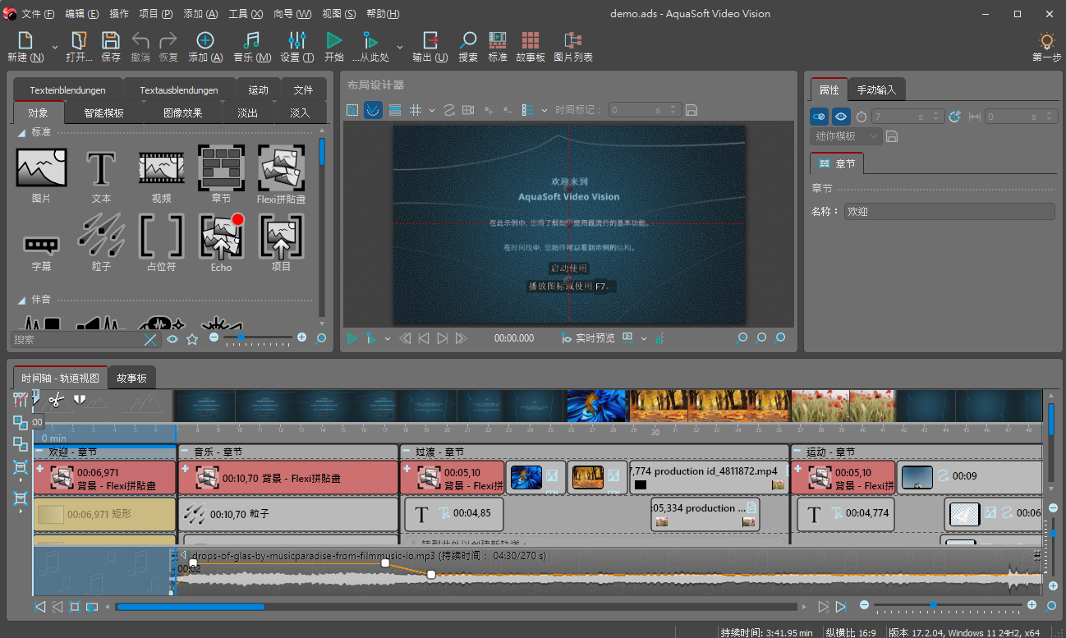Toggle the selection frame tool in layout designer
The width and height of the screenshot is (1066, 638).
(x=352, y=110)
